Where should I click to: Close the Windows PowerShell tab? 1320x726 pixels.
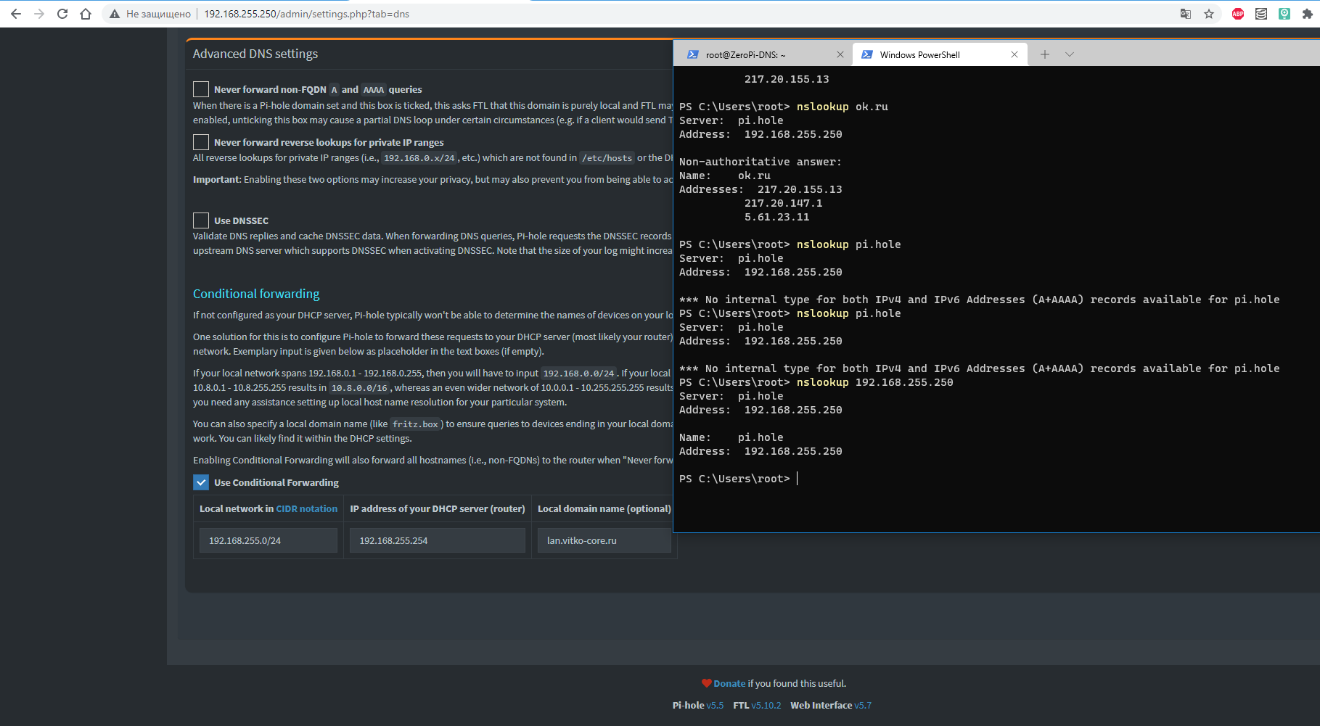[1014, 54]
